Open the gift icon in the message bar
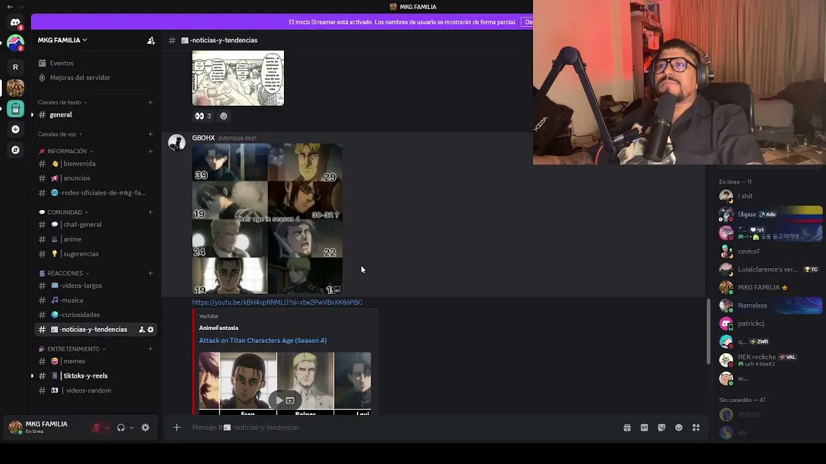 [x=627, y=427]
